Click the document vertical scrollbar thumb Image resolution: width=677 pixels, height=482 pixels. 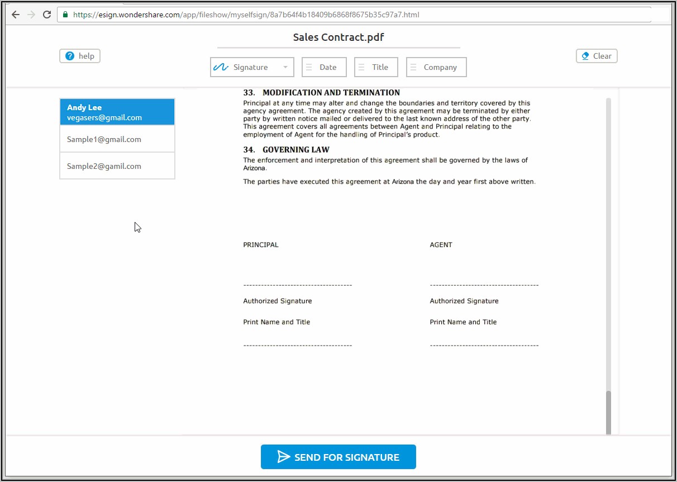pyautogui.click(x=608, y=411)
